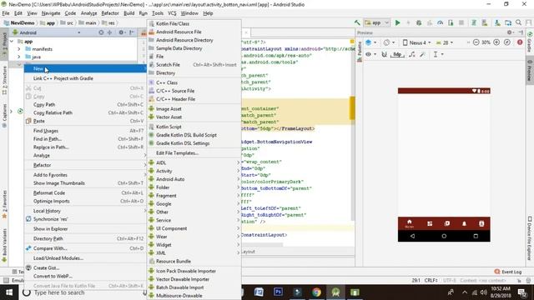Click the Guidelines icon in Preview toolbar
This screenshot has height=300, width=534.
437,54
